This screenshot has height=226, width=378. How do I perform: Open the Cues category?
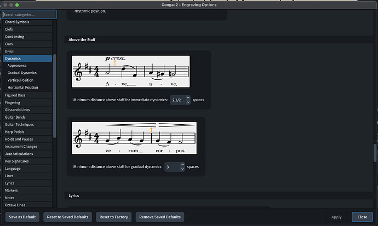27,44
